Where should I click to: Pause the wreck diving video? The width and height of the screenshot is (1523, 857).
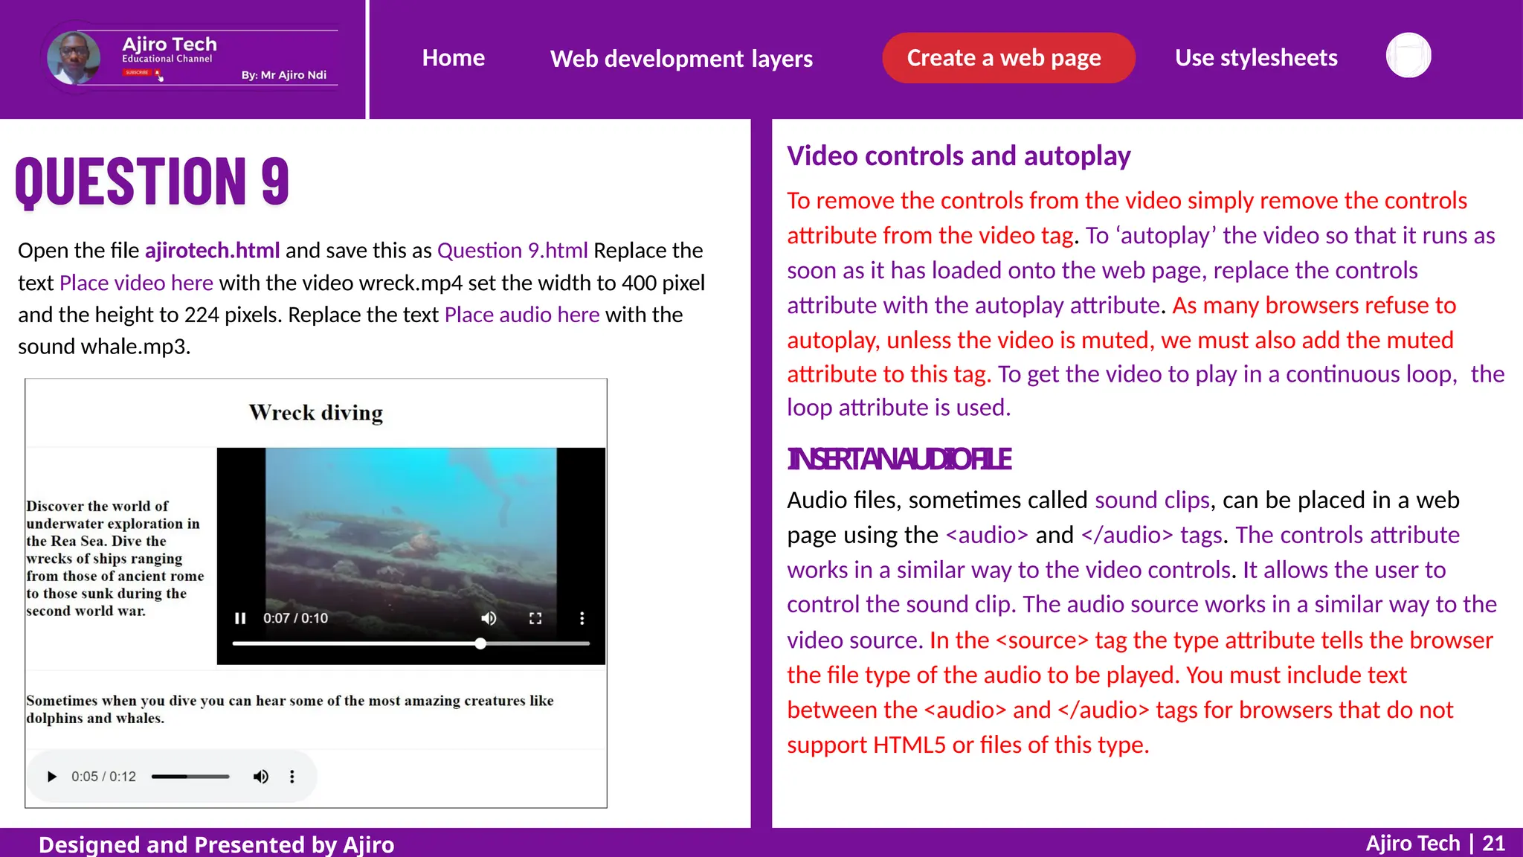[240, 618]
